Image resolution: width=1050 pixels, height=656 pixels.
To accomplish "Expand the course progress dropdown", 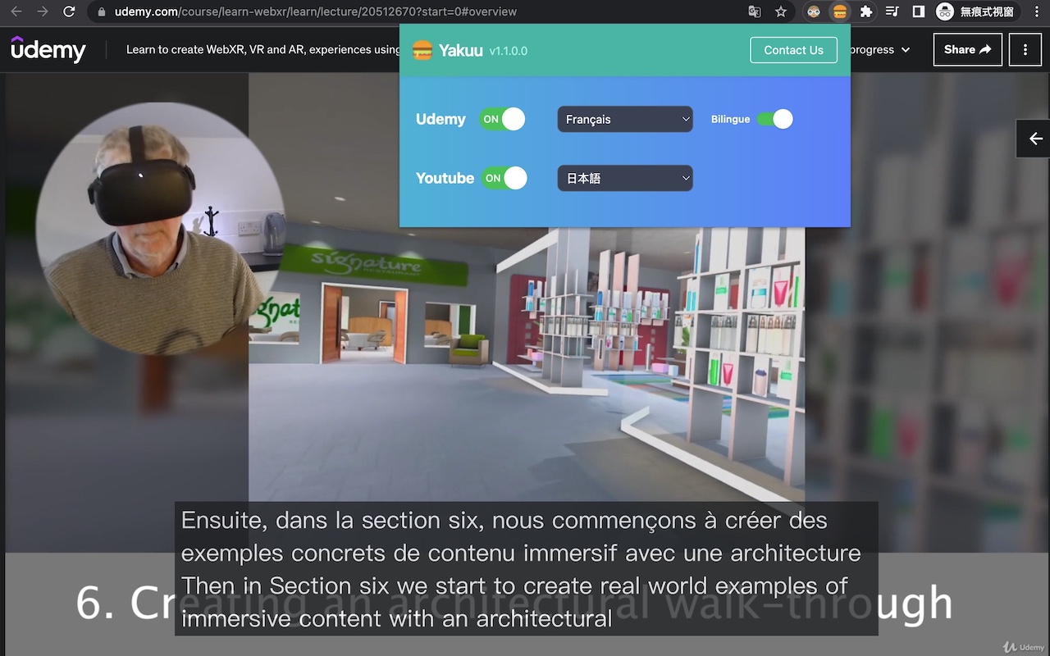I will click(880, 50).
